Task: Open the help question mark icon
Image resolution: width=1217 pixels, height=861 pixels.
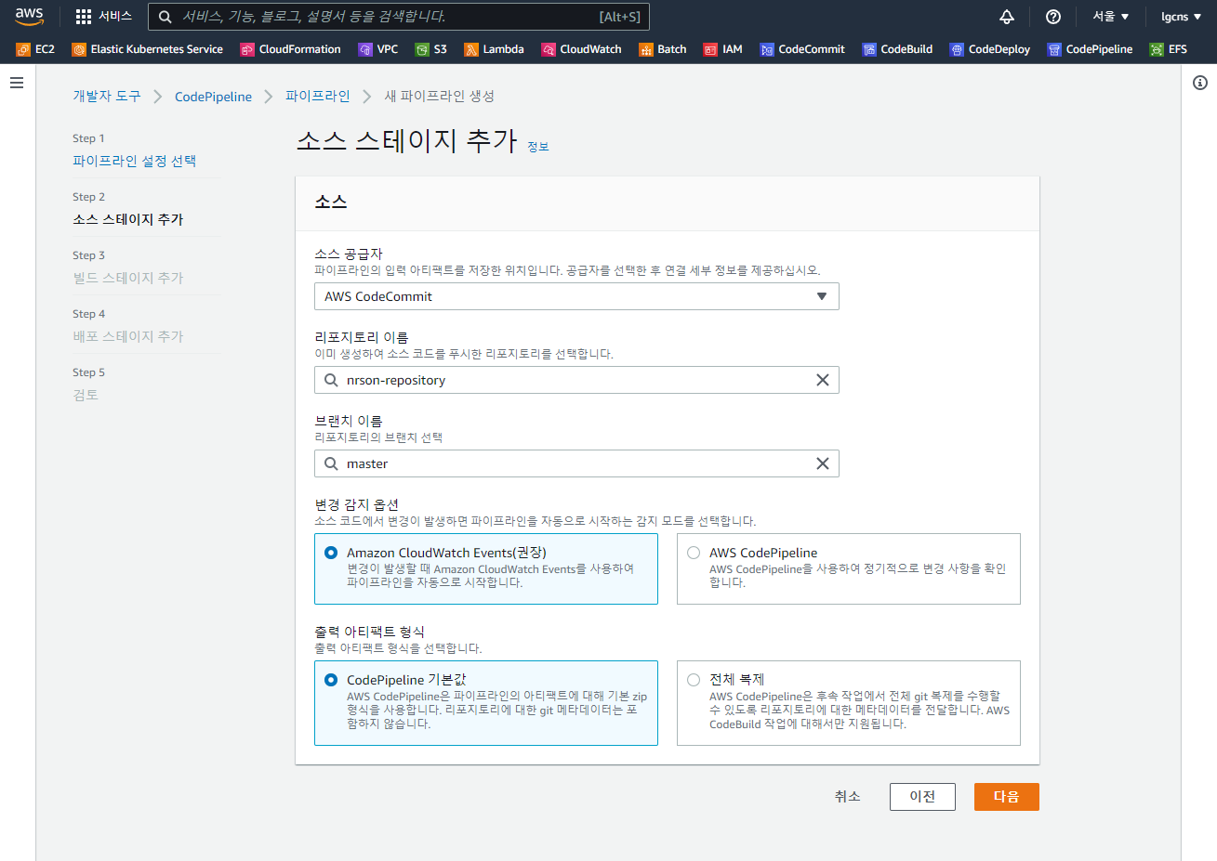Action: point(1053,17)
